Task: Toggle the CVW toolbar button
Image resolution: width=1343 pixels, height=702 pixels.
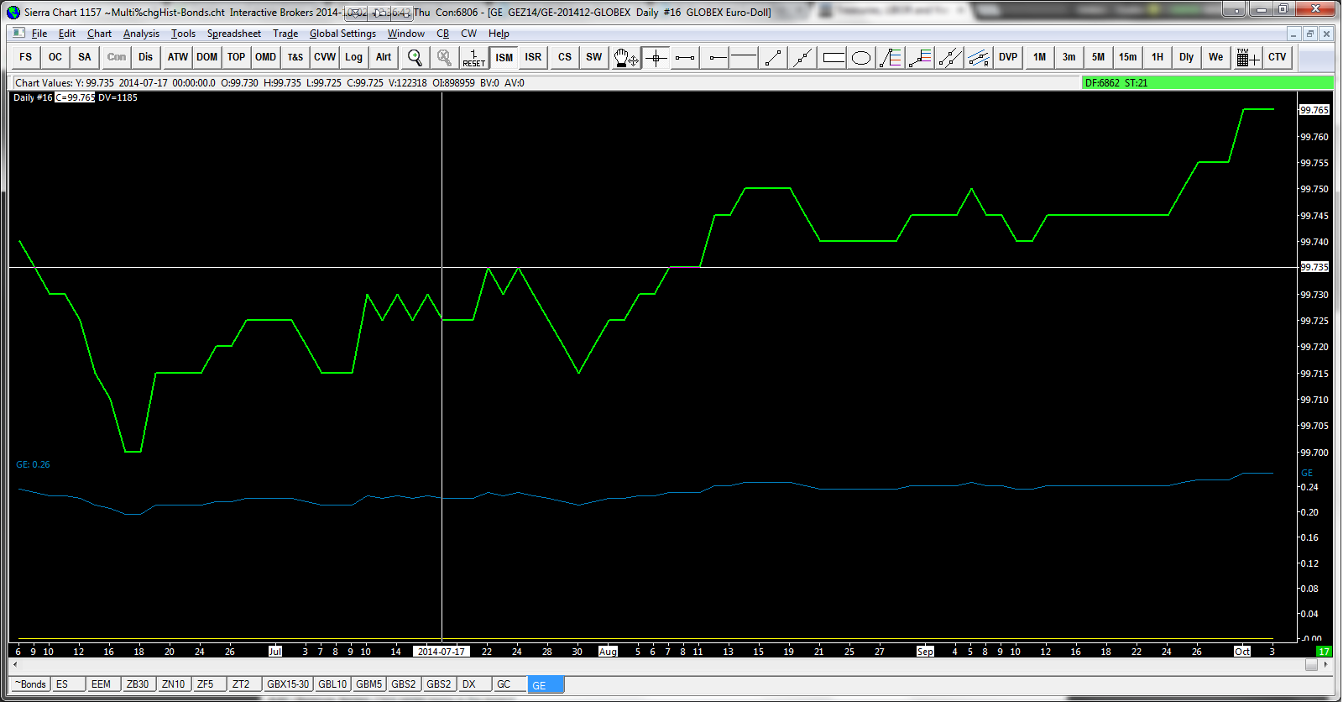Action: pos(325,57)
